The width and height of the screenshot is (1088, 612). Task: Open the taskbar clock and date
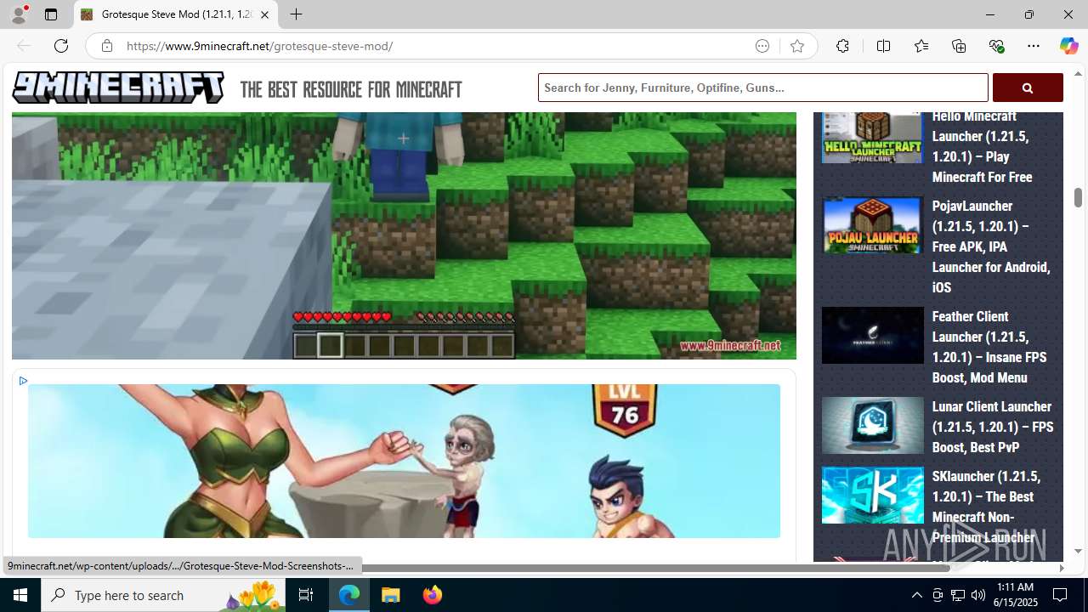[1016, 595]
